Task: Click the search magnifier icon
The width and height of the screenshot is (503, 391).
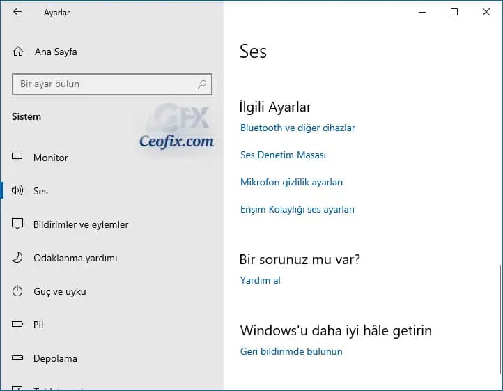Action: [202, 84]
